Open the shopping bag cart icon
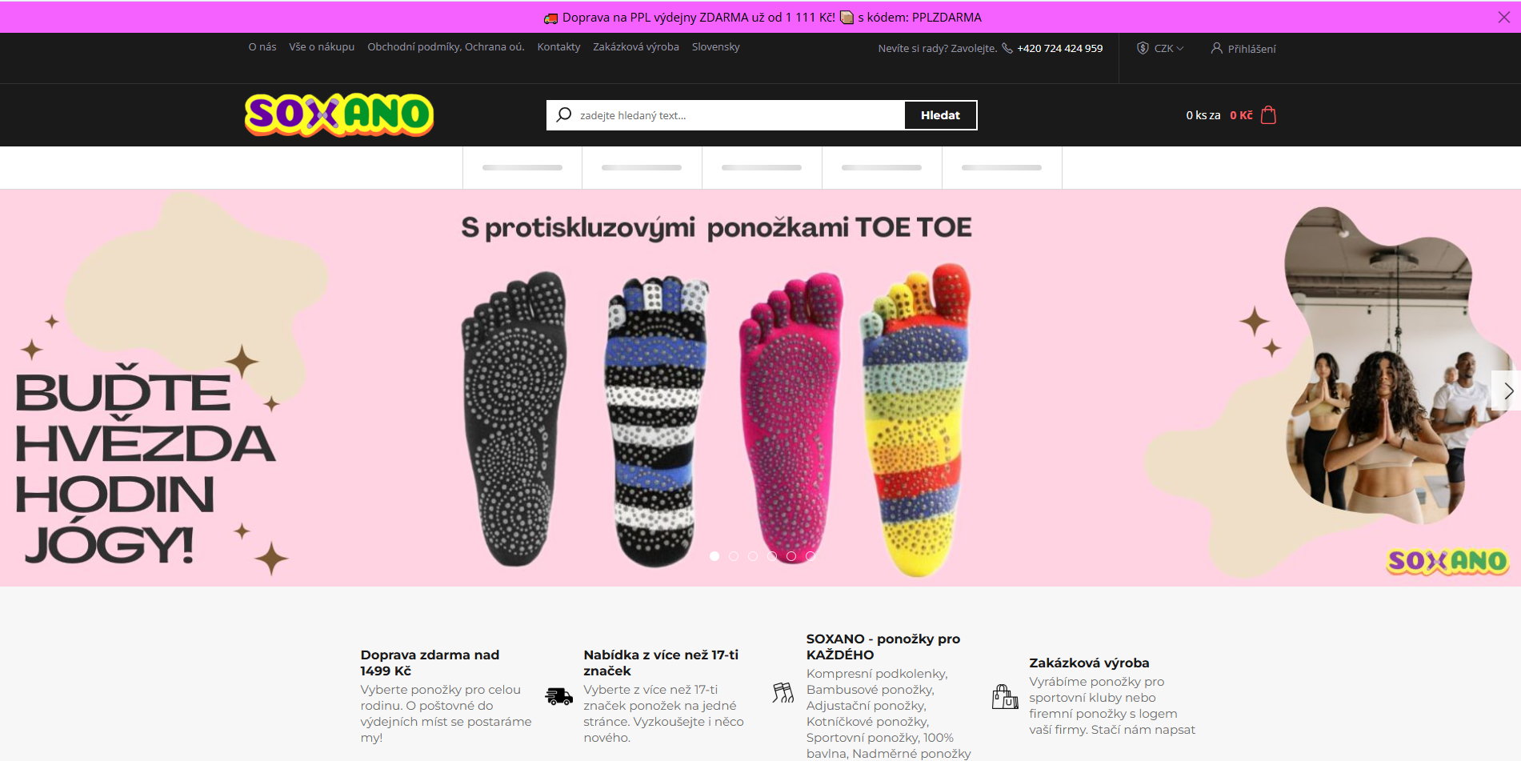Screen dimensions: 1521x761 coord(1268,115)
